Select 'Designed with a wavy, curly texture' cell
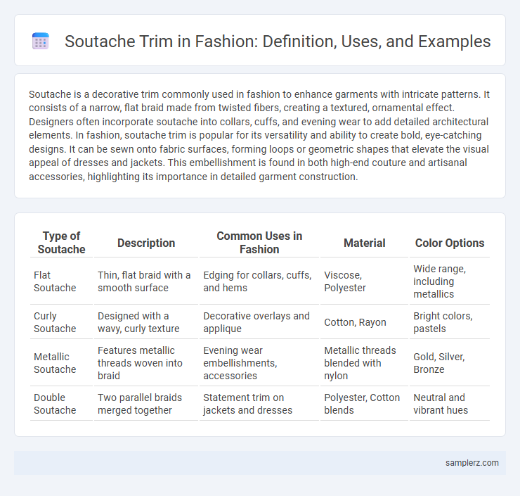This screenshot has height=496, width=520. [x=146, y=322]
